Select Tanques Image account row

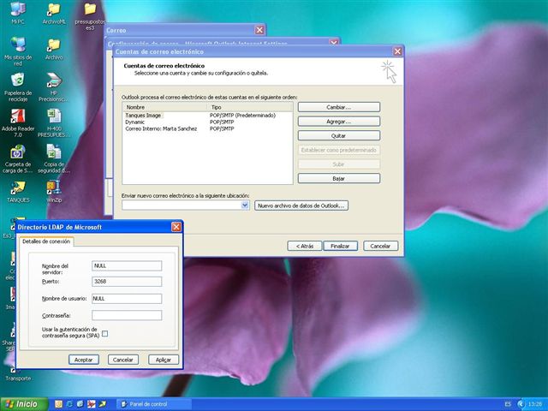pos(207,116)
